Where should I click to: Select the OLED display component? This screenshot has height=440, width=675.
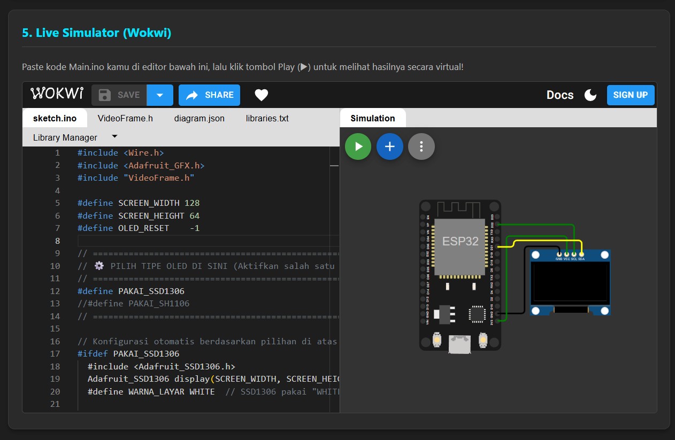coord(570,283)
